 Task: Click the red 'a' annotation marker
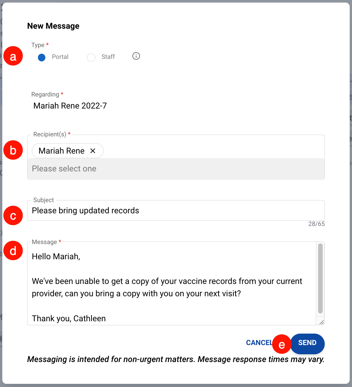click(13, 56)
